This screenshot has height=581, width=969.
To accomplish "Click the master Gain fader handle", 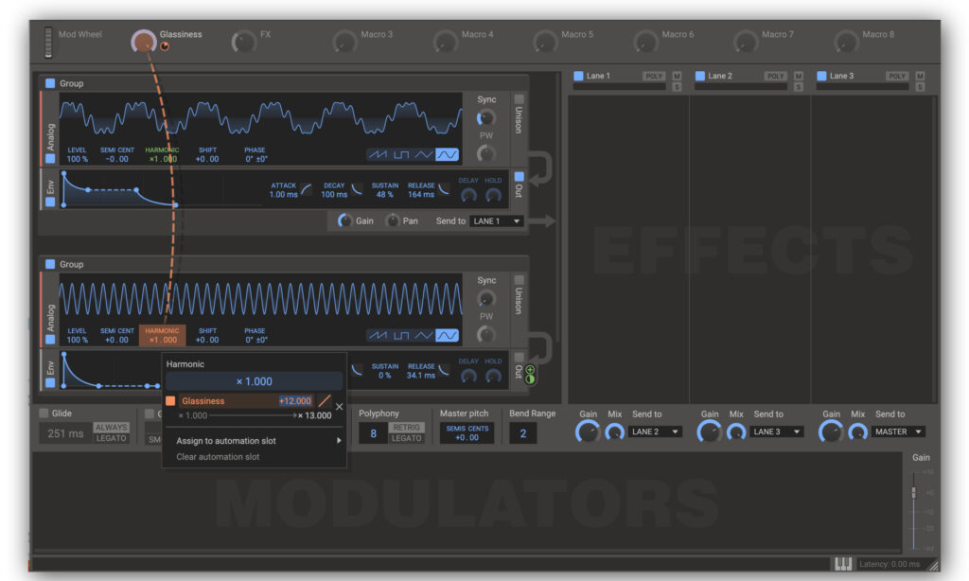I will click(x=913, y=492).
